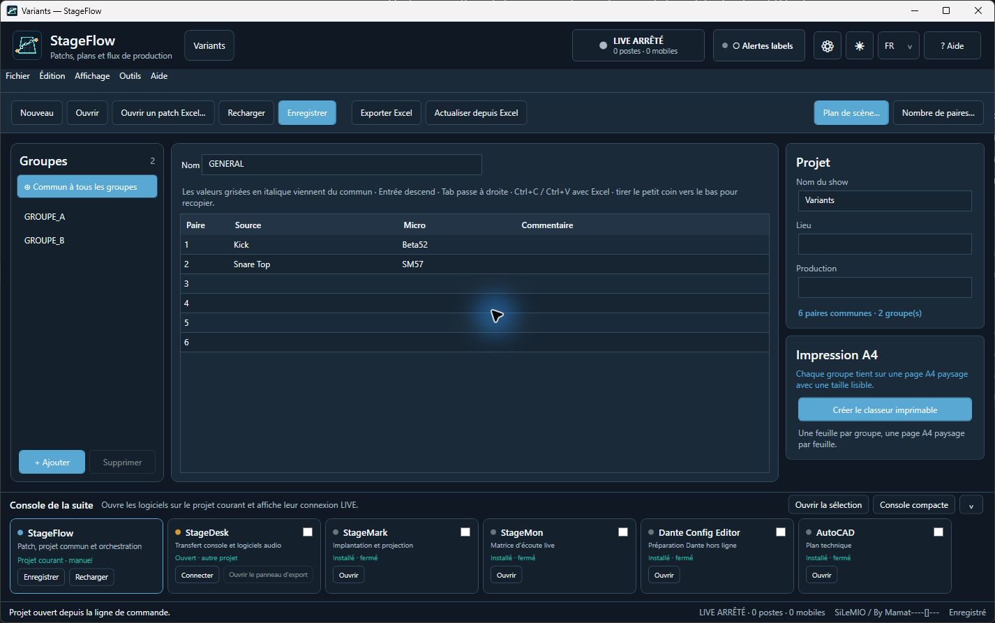Select GROUPE_A in groups list
Image resolution: width=995 pixels, height=623 pixels.
[x=87, y=217]
